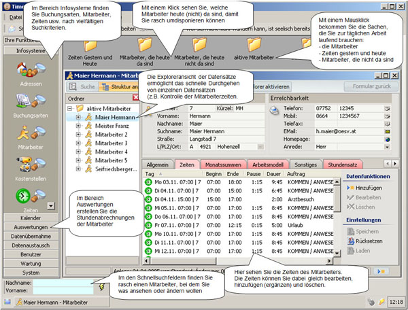Open the Auswertungen sidebar section
This screenshot has height=310, width=408.
31,227
